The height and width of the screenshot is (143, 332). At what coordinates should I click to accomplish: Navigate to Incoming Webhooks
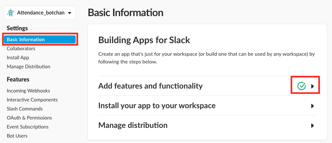28,91
